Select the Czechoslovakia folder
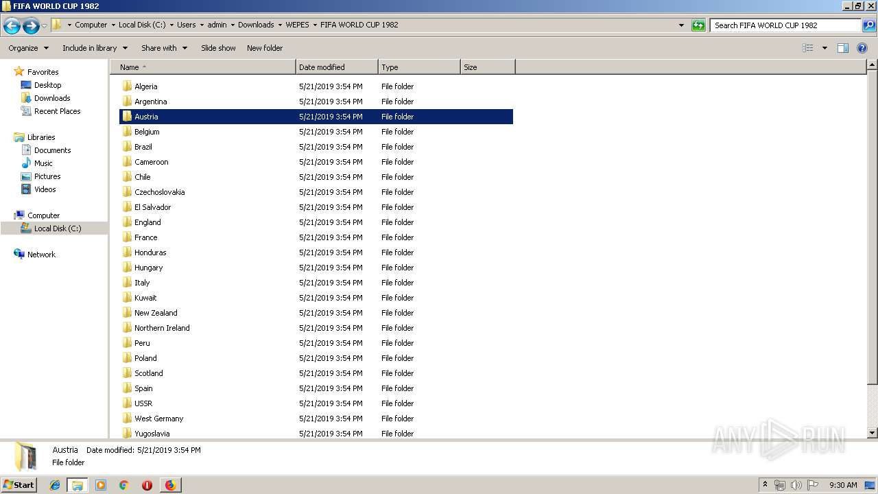878x494 pixels. coord(316,192)
